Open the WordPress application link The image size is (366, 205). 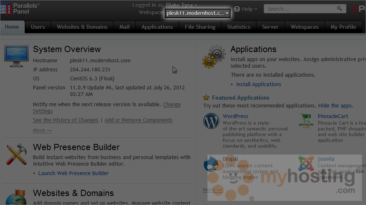click(235, 116)
